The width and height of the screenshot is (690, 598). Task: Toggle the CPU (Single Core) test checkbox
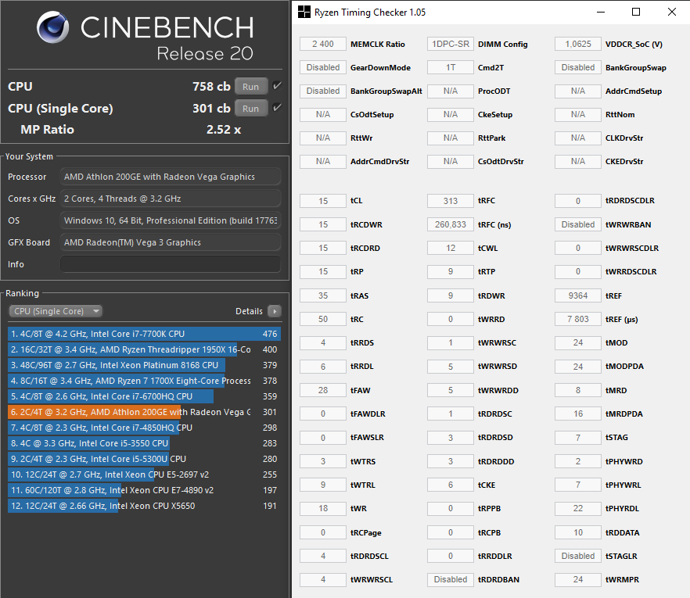click(x=277, y=107)
